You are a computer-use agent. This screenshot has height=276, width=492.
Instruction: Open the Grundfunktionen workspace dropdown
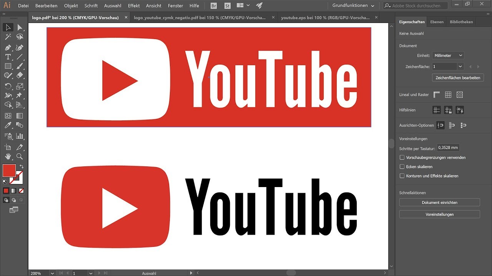353,6
